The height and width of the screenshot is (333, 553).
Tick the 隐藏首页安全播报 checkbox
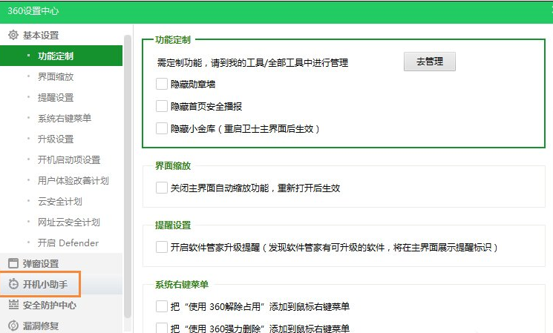point(162,106)
